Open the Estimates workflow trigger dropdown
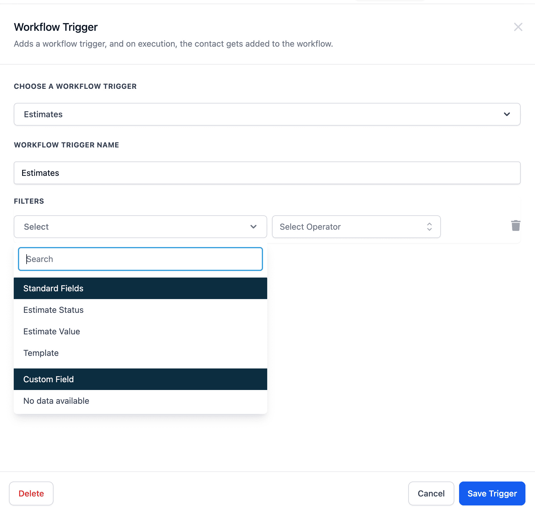535x515 pixels. [x=267, y=114]
